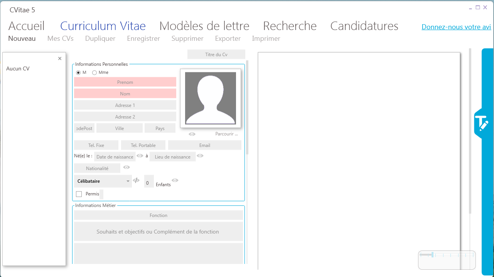This screenshot has height=277, width=494.
Task: Select the Mme radio button
Action: (x=94, y=73)
